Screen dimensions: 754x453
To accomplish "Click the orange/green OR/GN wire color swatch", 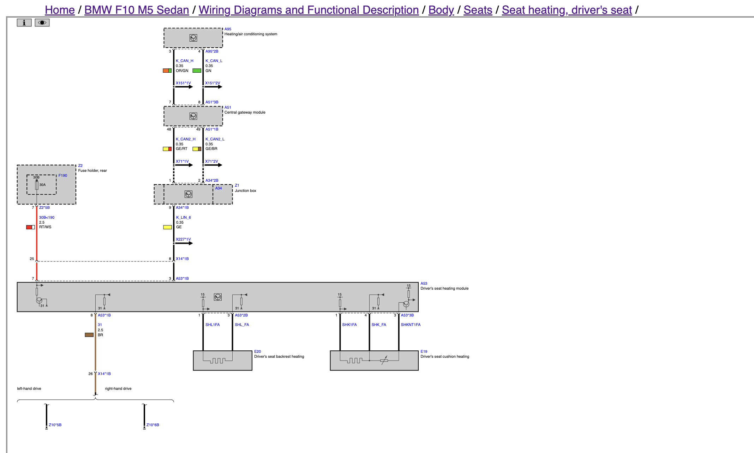I will 167,71.
